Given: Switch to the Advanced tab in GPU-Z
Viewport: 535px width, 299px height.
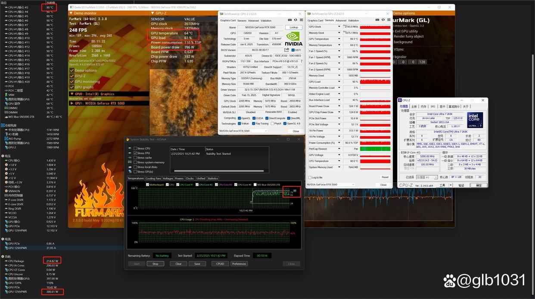Looking at the screenshot, I should pos(254,20).
